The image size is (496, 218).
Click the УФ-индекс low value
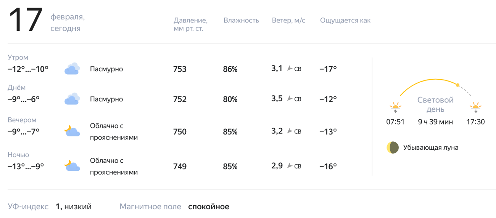coord(74,207)
